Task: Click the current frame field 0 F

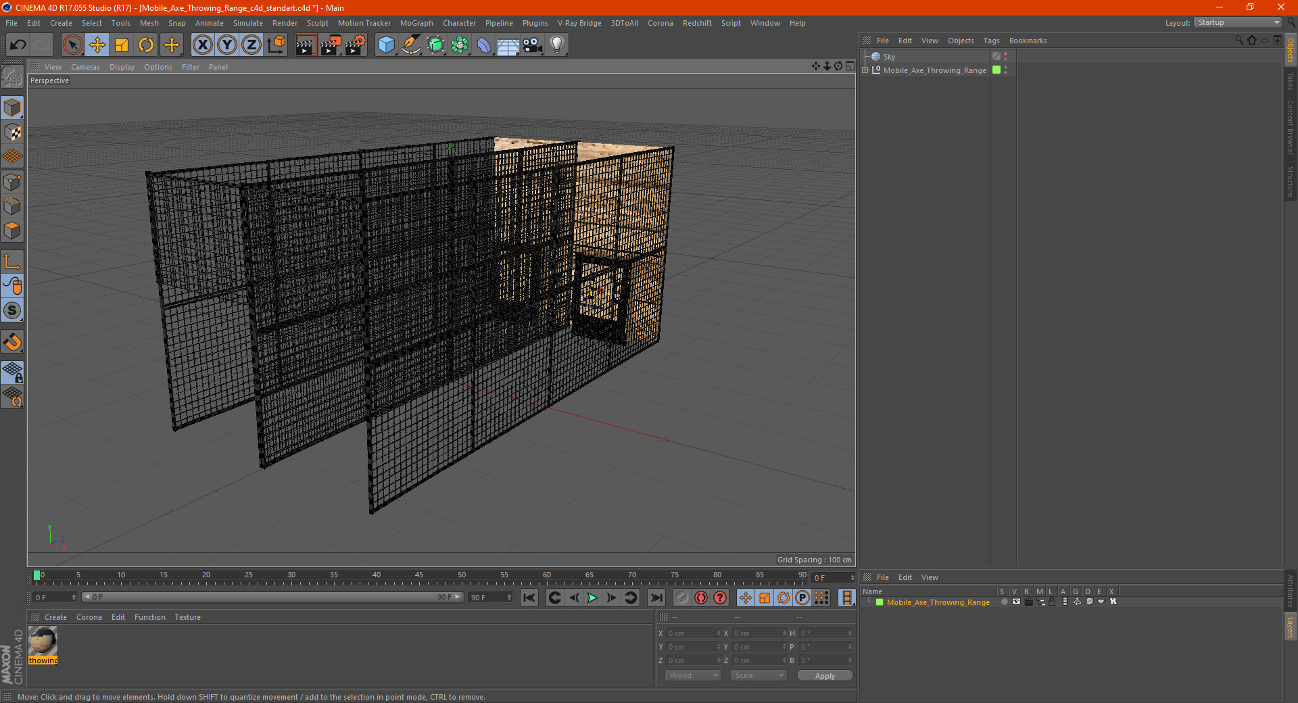Action: (55, 598)
